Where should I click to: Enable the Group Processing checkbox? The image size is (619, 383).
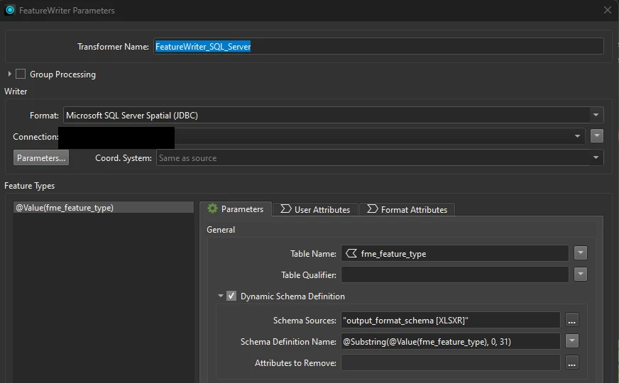pos(21,74)
